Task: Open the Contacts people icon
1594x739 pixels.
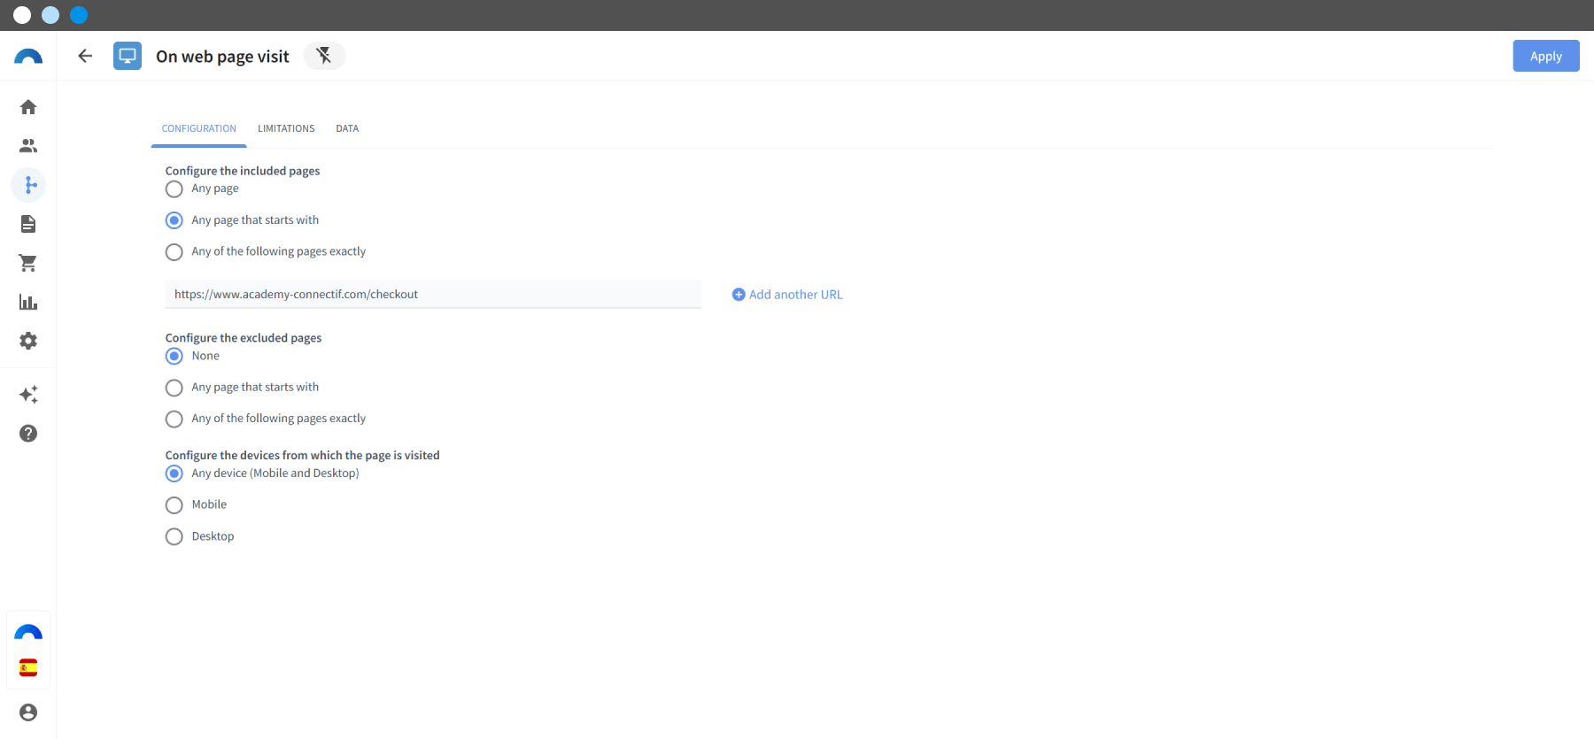Action: (28, 146)
